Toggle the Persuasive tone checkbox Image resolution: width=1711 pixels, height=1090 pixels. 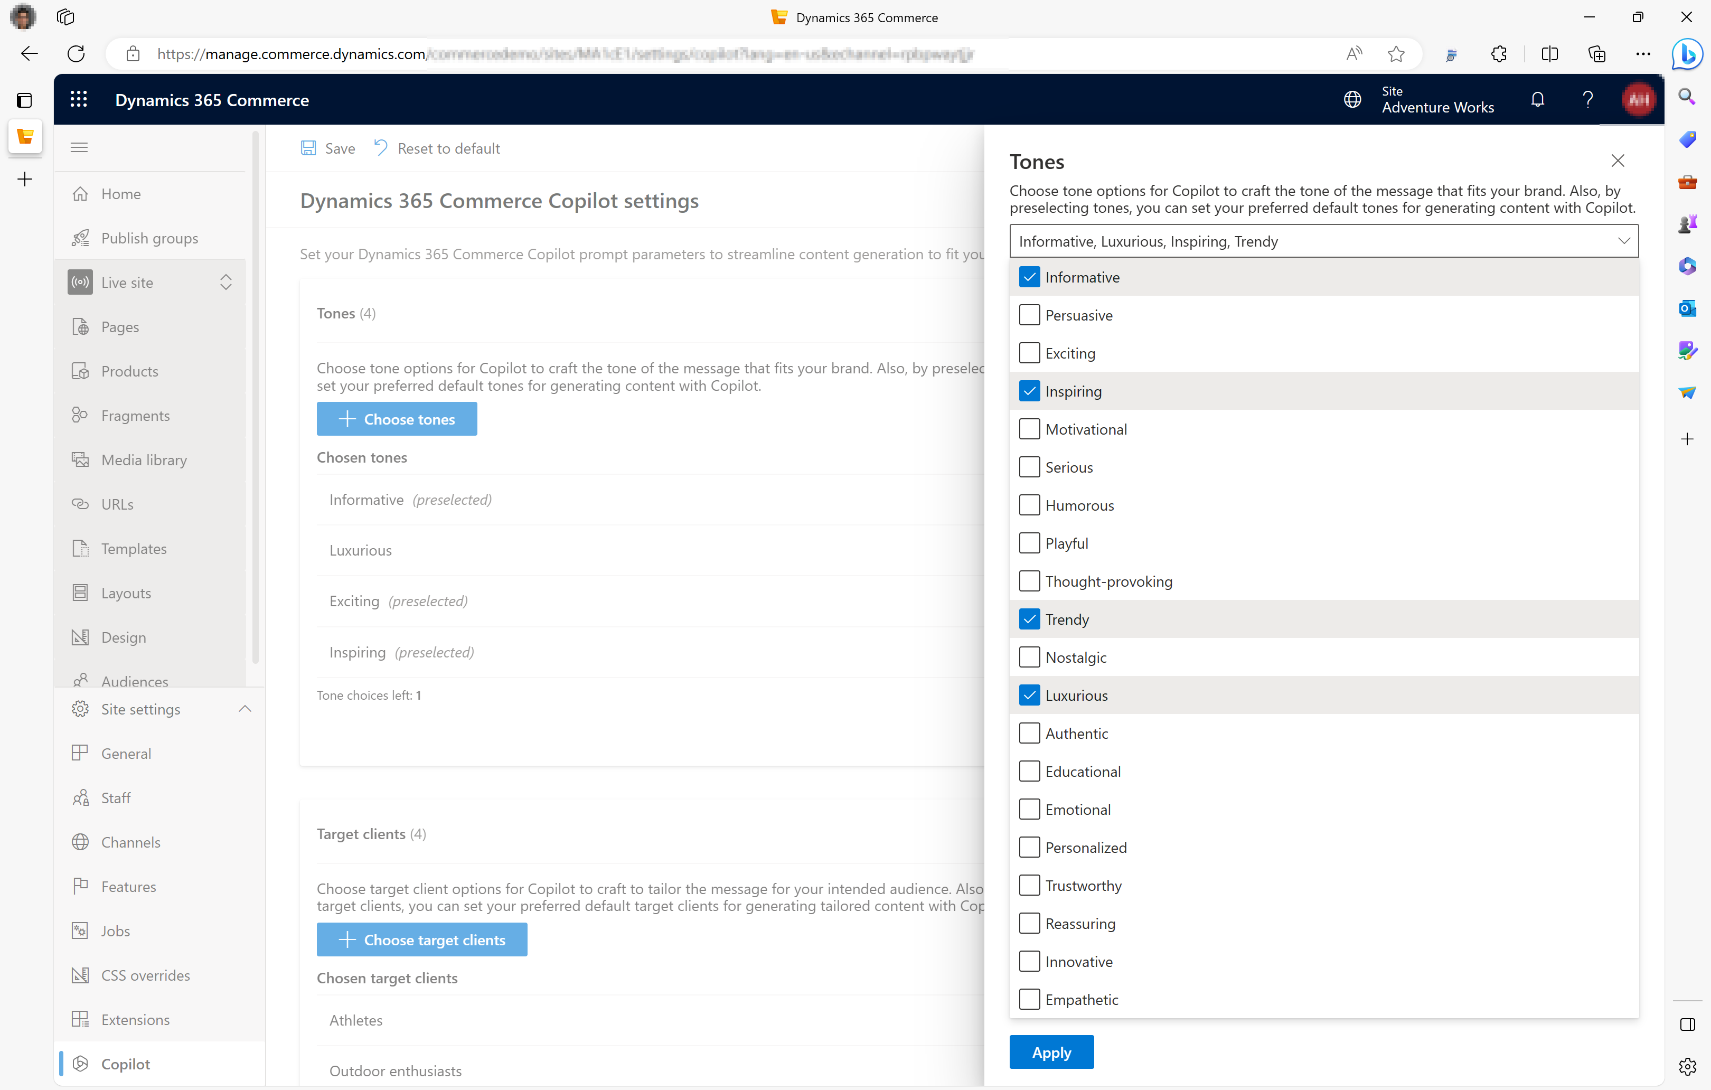[x=1029, y=314]
